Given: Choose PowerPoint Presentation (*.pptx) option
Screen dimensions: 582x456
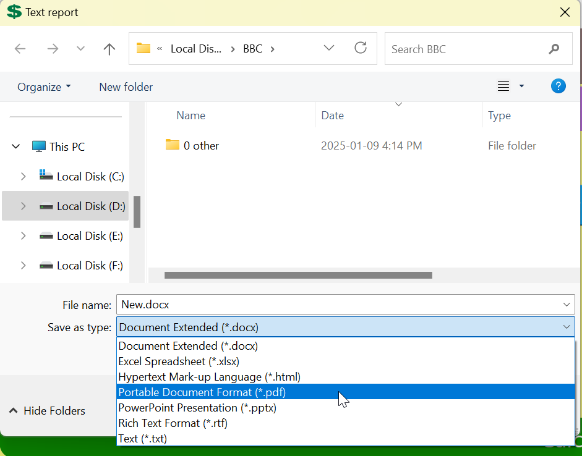Looking at the screenshot, I should (x=346, y=407).
